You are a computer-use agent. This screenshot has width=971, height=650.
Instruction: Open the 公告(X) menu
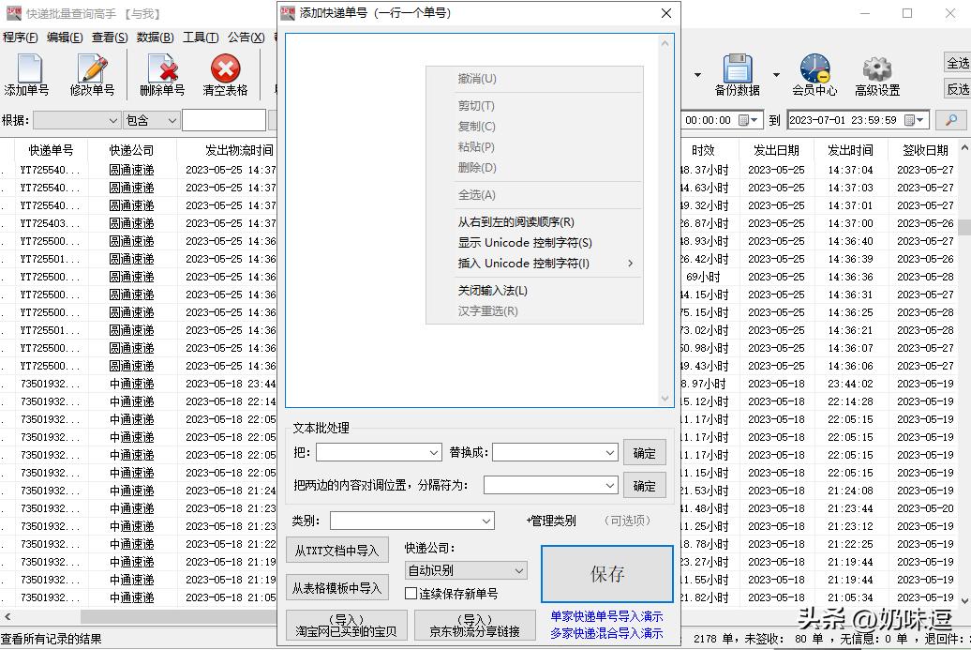pos(246,38)
